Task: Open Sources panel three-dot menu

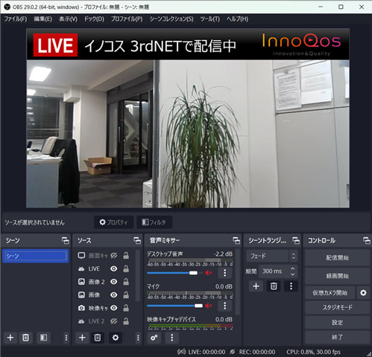Action: 138,338
